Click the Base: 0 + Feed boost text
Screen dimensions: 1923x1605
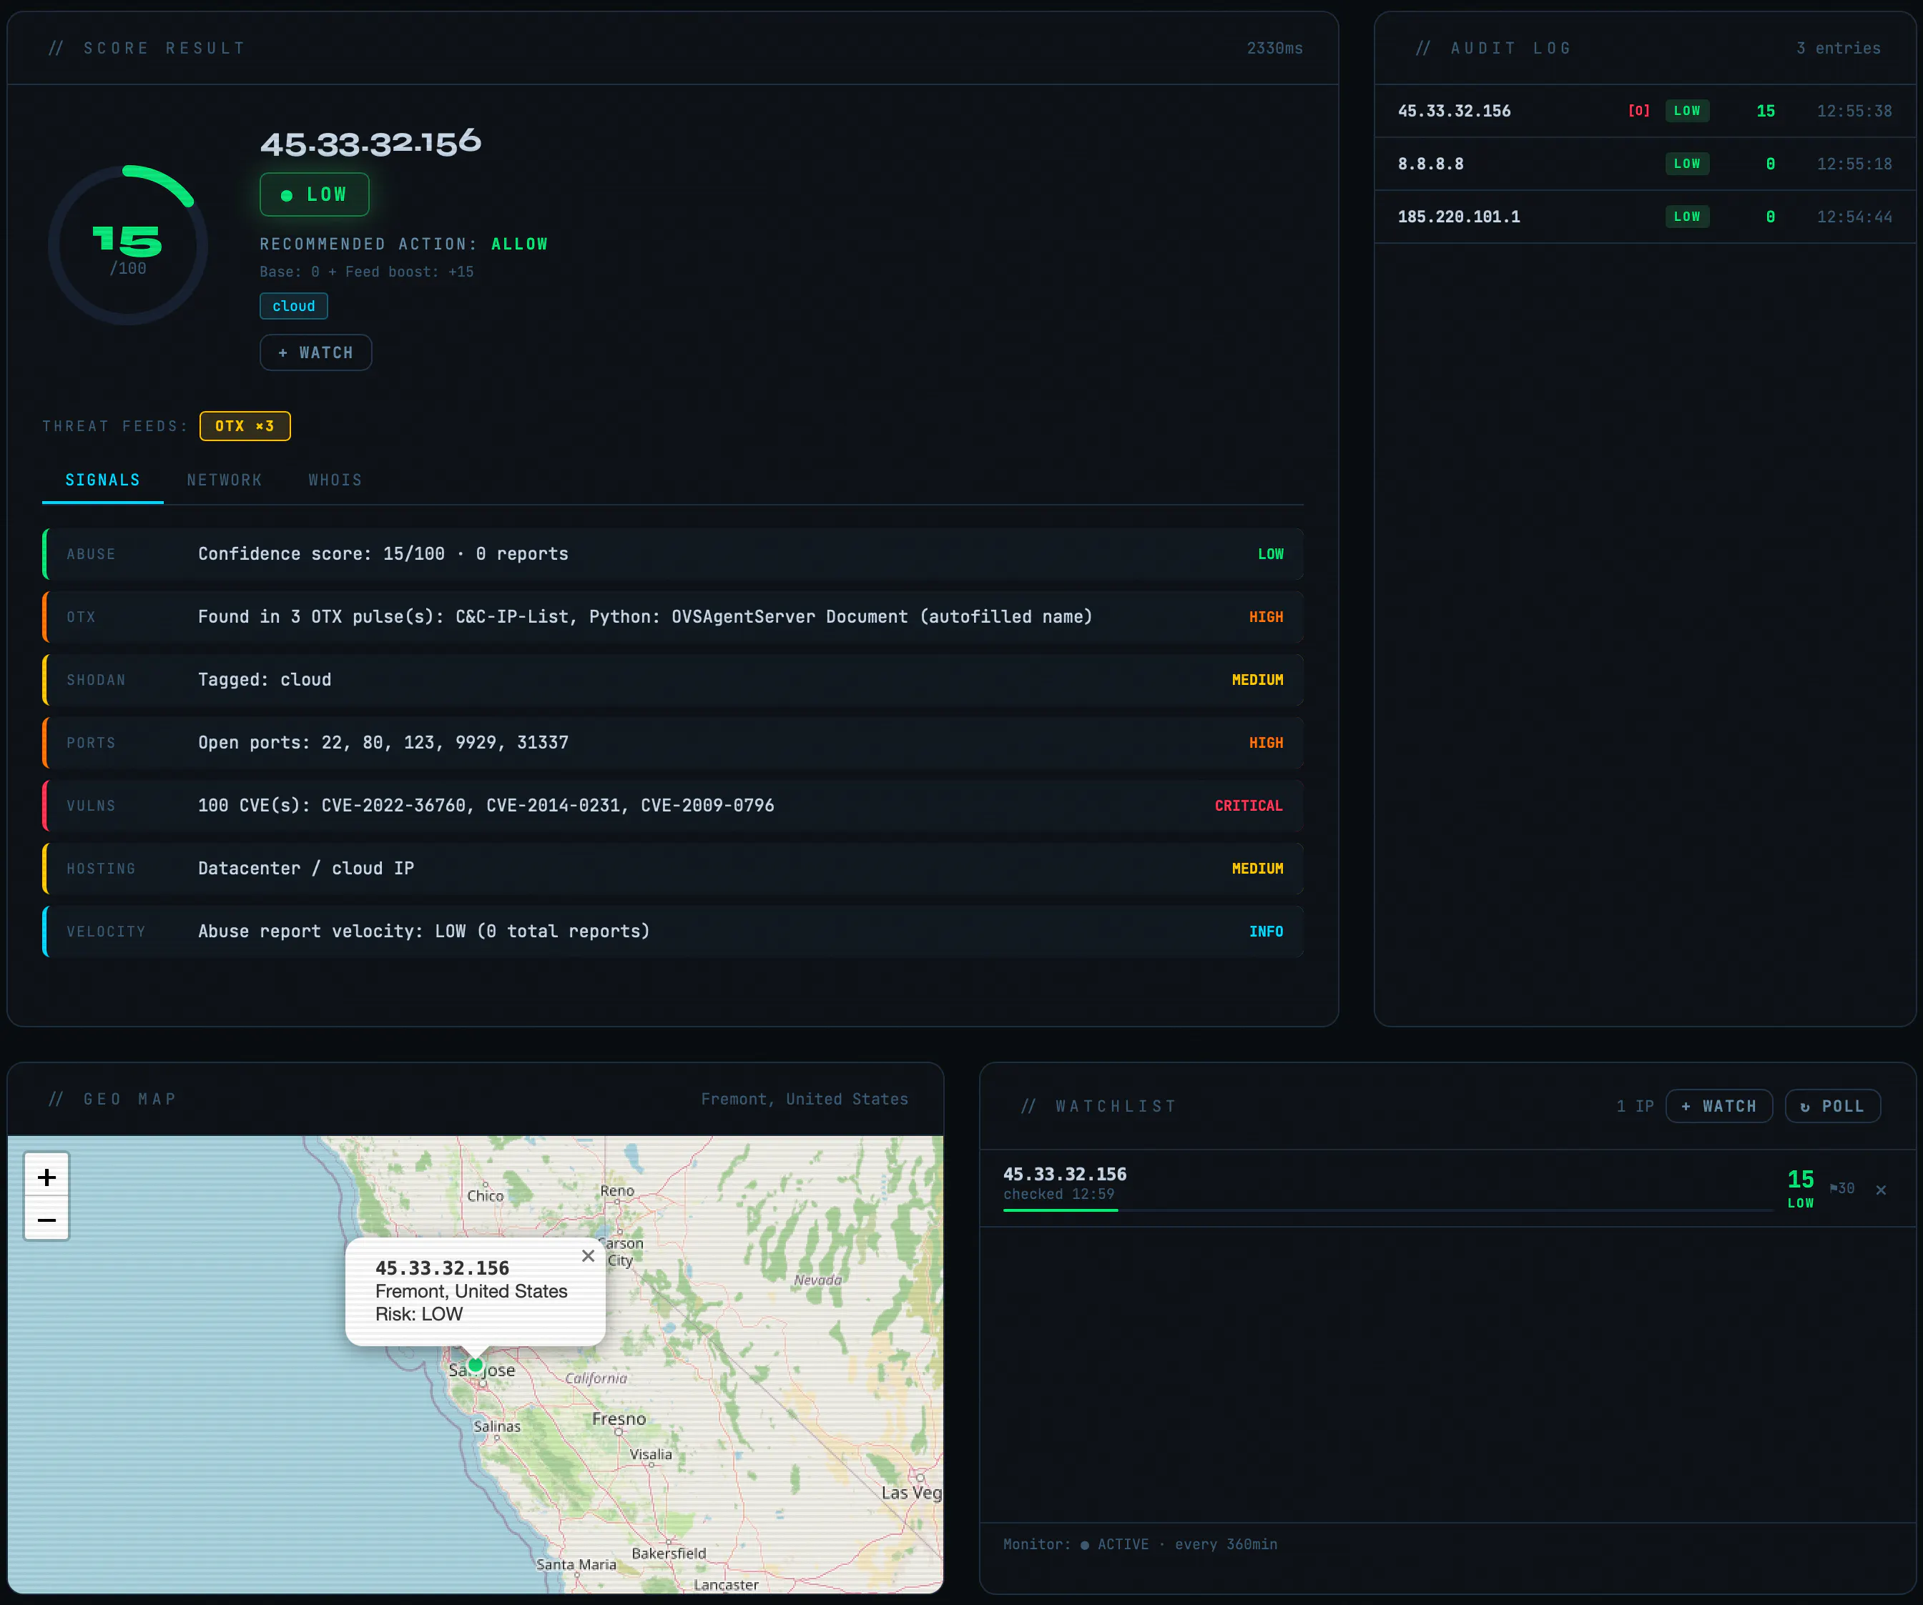tap(366, 272)
